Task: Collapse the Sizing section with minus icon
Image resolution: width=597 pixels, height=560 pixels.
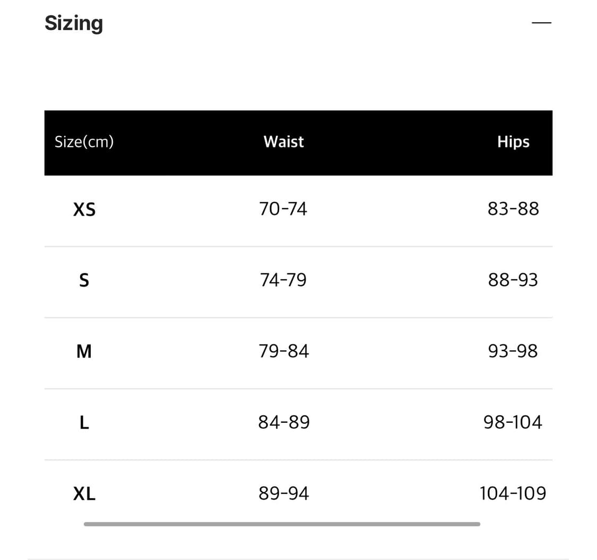Action: [x=542, y=23]
